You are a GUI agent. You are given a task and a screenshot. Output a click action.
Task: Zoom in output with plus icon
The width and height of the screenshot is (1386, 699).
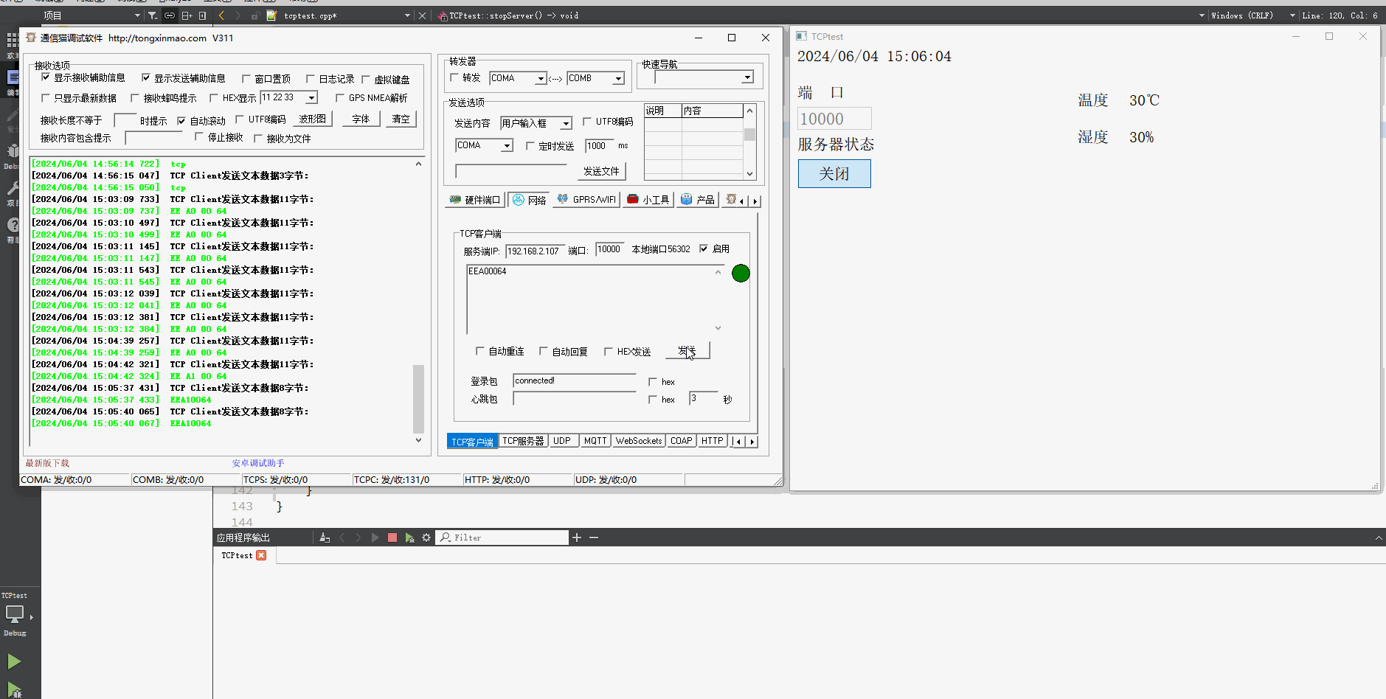(x=577, y=538)
